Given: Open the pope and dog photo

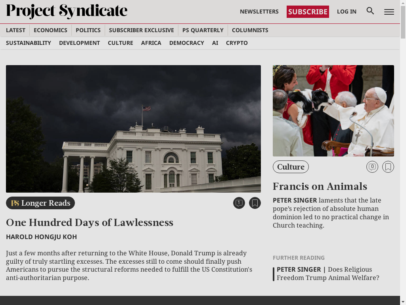Looking at the screenshot, I should [x=333, y=111].
